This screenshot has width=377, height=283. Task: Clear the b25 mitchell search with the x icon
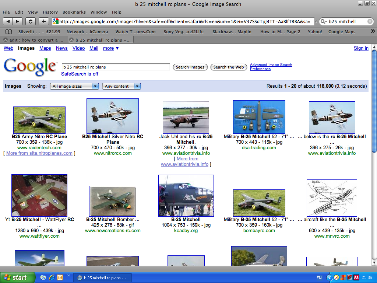tap(371, 21)
